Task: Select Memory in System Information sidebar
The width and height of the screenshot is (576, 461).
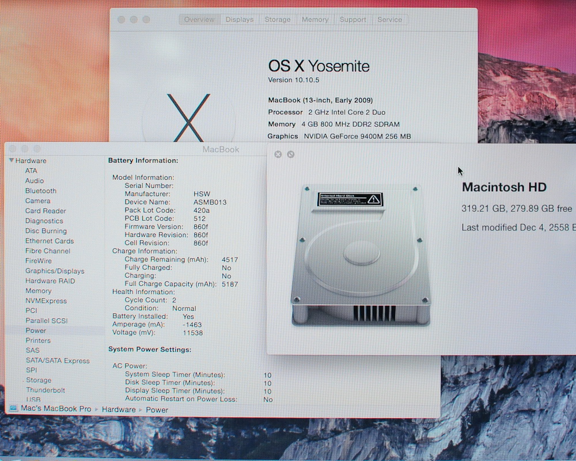Action: (x=38, y=291)
